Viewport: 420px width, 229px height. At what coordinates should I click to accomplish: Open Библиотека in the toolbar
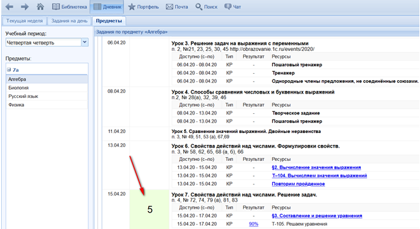click(x=69, y=7)
